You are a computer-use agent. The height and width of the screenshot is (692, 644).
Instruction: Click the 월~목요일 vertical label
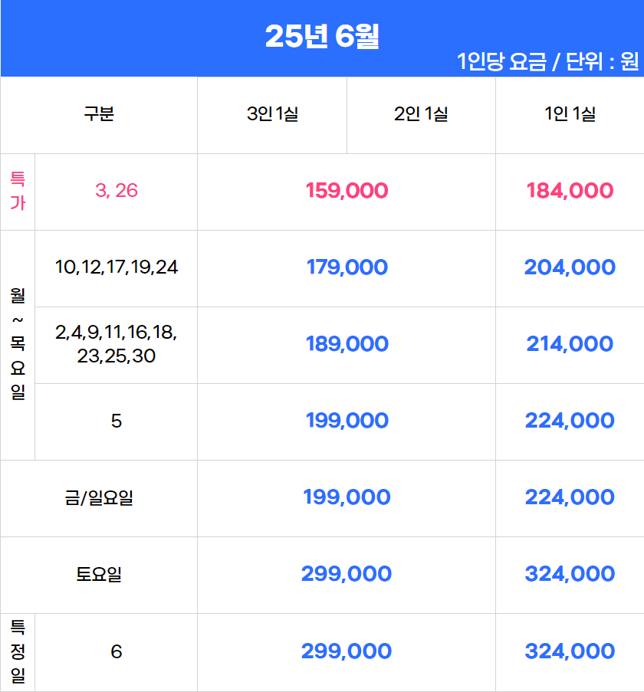click(x=18, y=344)
